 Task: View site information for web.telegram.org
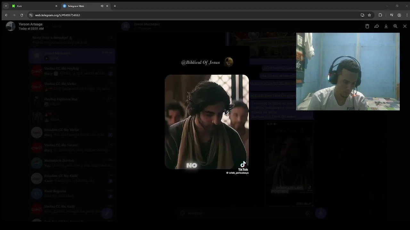(x=31, y=15)
